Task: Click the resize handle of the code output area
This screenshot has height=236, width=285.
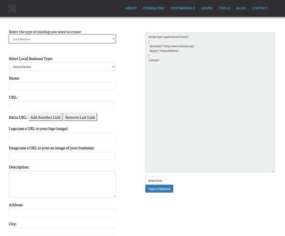Action: point(273,171)
